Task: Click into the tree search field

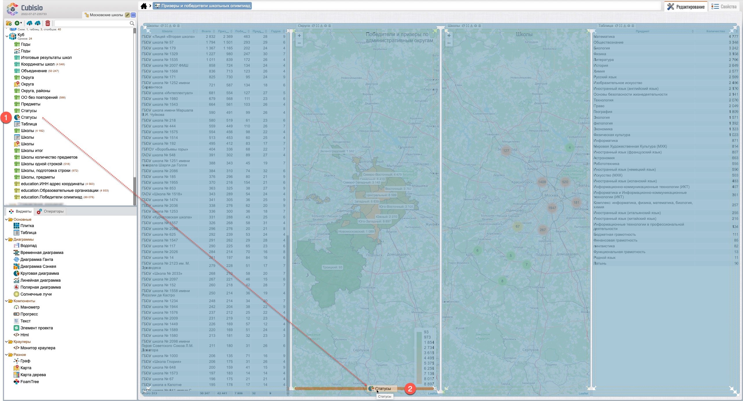Action: tap(92, 23)
